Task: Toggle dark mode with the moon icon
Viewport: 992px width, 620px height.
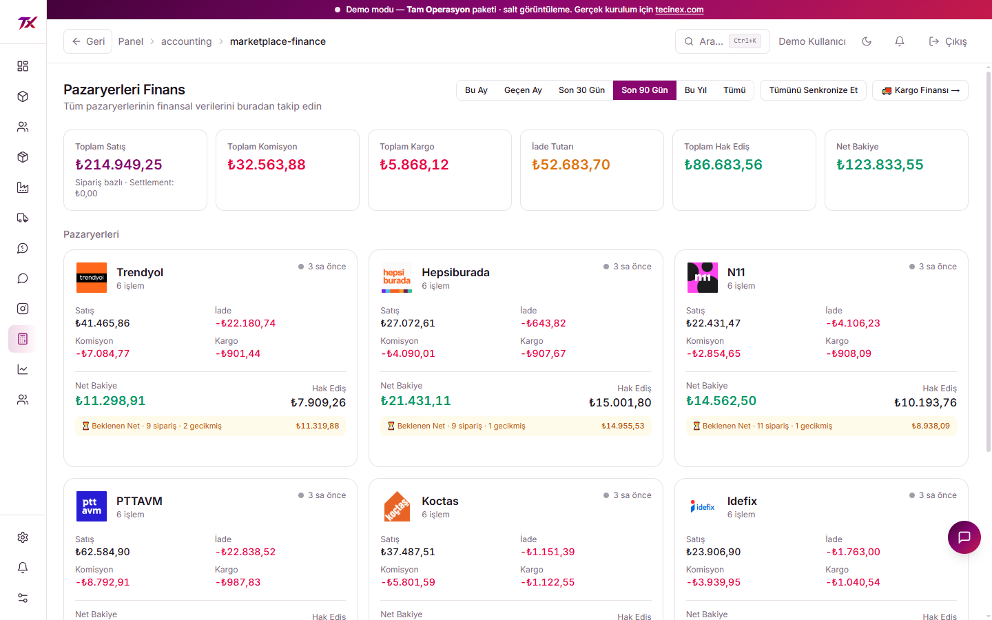Action: (867, 41)
